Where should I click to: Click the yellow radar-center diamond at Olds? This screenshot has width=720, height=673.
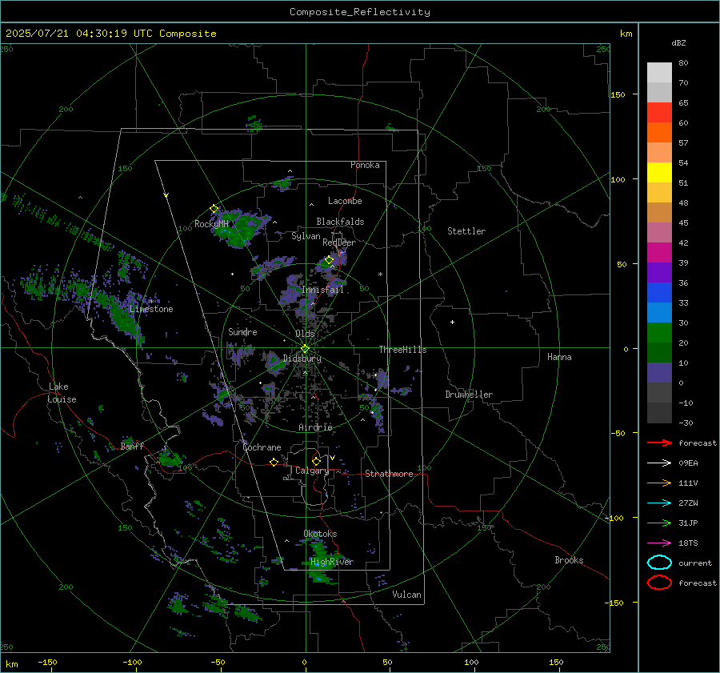(x=305, y=349)
